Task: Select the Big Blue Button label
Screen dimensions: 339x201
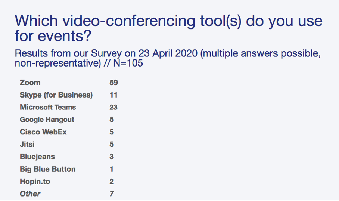Action: click(48, 169)
